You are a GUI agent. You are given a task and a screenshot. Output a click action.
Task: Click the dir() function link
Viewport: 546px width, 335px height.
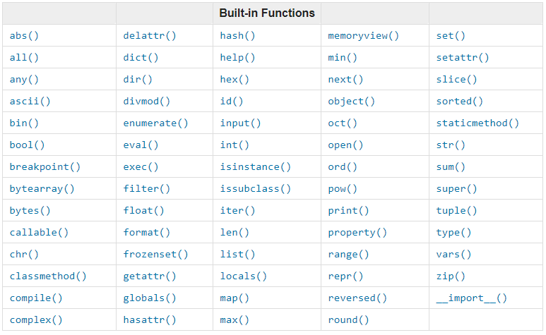(138, 80)
